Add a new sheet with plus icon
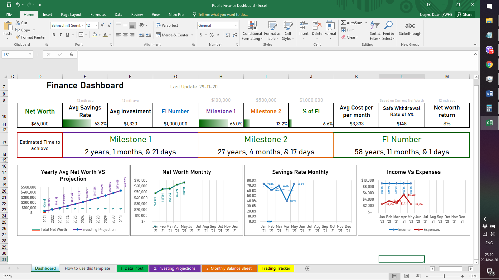The width and height of the screenshot is (499, 280). coord(308,268)
